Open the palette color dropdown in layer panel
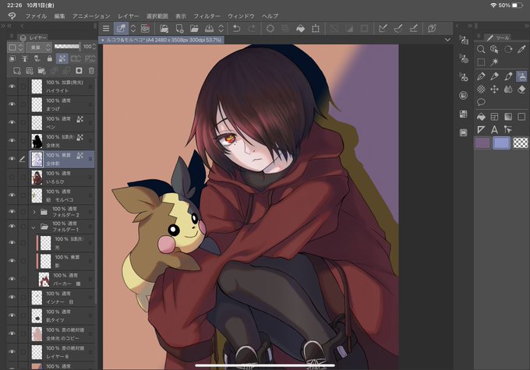Viewport: 530px width, 370px height. point(16,48)
